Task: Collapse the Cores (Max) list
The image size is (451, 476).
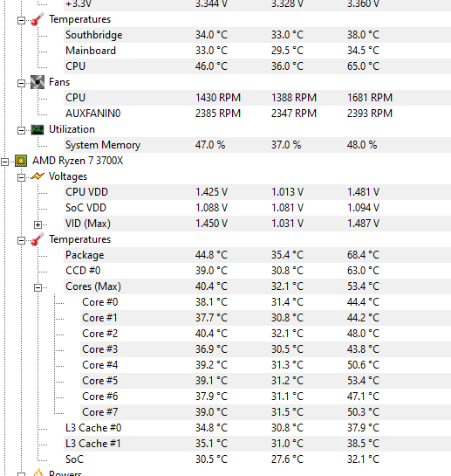Action: pos(38,287)
